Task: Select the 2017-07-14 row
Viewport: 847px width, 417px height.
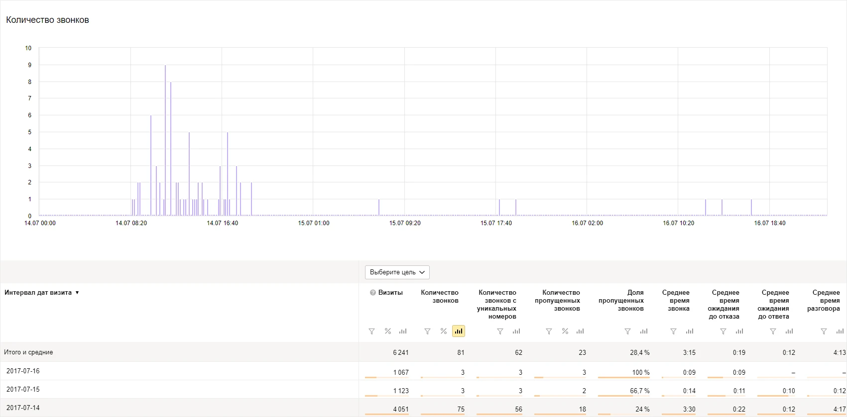Action: pos(423,408)
